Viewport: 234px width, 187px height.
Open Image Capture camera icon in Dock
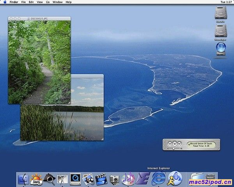point(114,180)
